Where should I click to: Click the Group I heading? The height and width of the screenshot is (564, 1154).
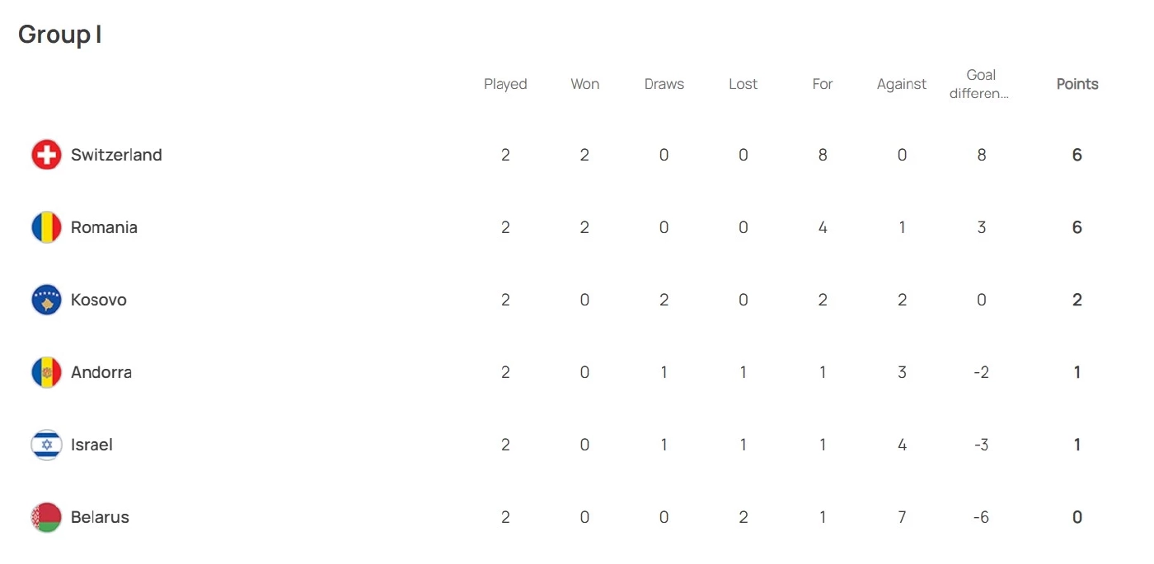pos(60,35)
